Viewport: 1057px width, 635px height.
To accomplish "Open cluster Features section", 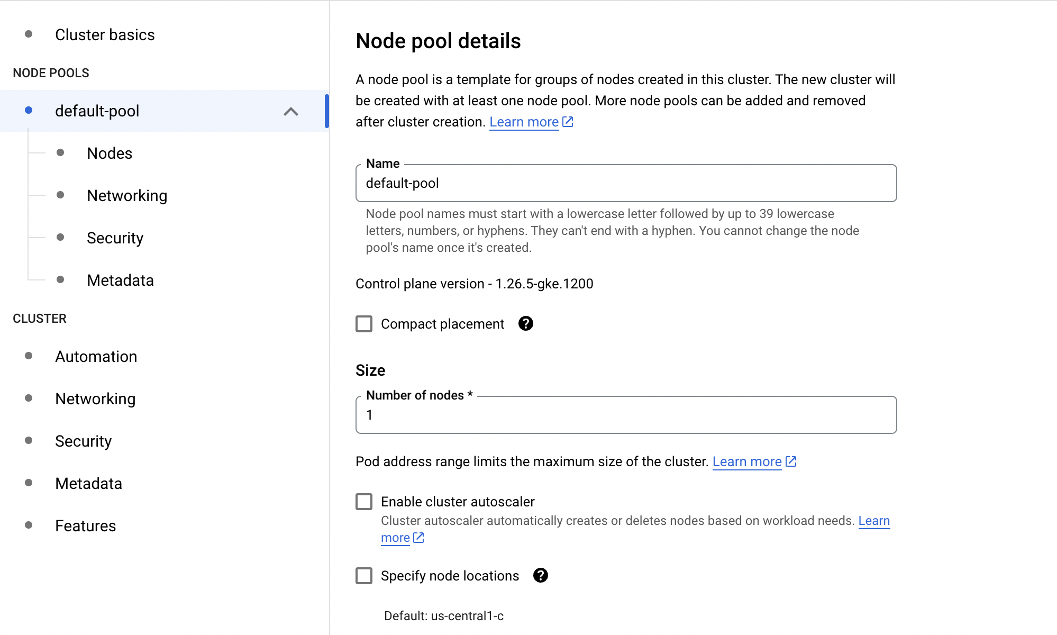I will [85, 526].
